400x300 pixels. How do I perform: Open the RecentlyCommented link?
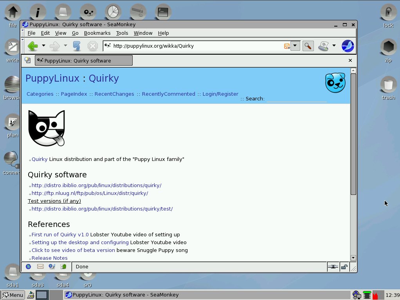[x=169, y=94]
